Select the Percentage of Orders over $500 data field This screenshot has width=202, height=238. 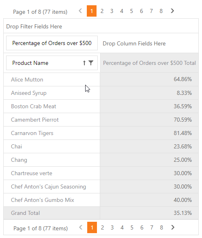pyautogui.click(x=52, y=43)
